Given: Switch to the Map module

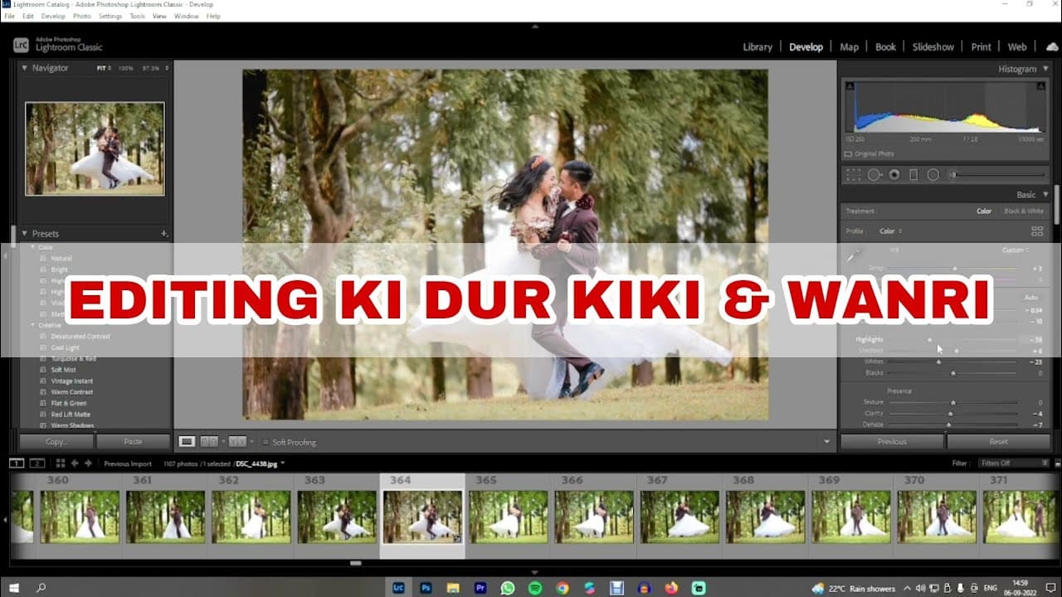Looking at the screenshot, I should pyautogui.click(x=850, y=47).
